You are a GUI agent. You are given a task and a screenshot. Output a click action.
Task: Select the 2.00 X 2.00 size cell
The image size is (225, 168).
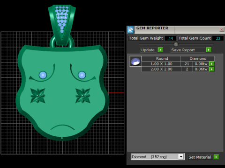(161, 69)
